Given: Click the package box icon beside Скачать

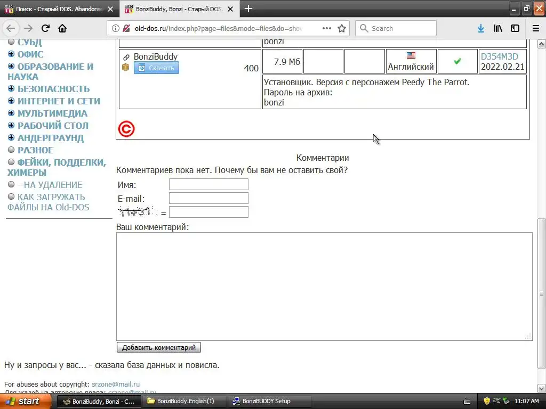Looking at the screenshot, I should point(126,68).
